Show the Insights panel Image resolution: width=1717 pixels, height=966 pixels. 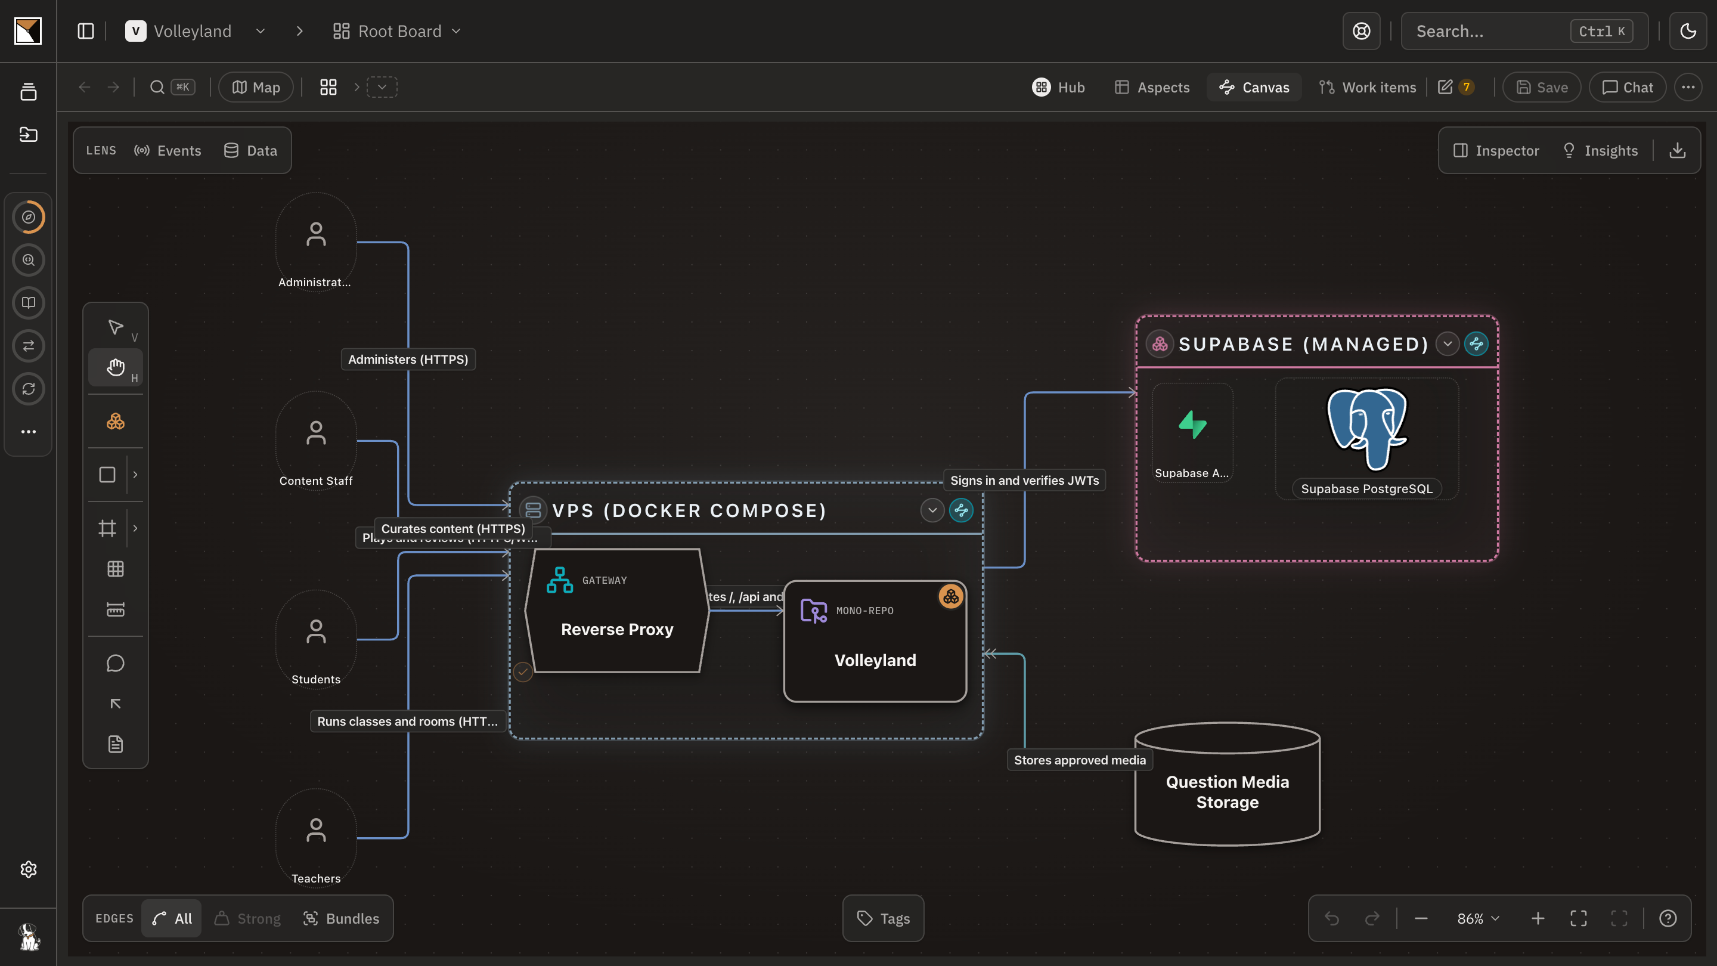pos(1600,151)
